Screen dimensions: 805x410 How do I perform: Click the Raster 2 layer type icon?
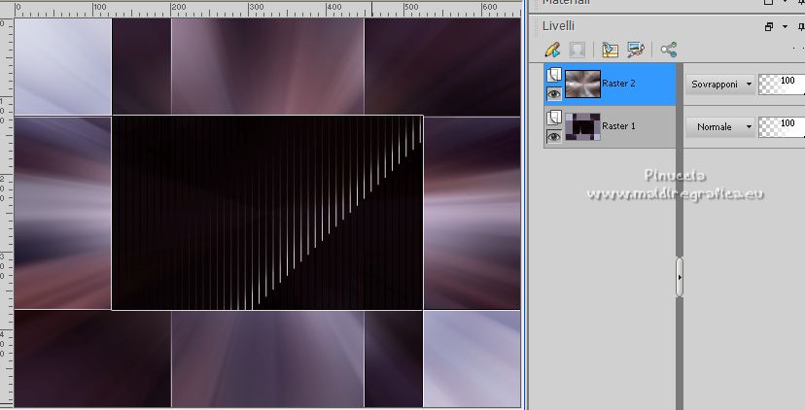(x=554, y=75)
